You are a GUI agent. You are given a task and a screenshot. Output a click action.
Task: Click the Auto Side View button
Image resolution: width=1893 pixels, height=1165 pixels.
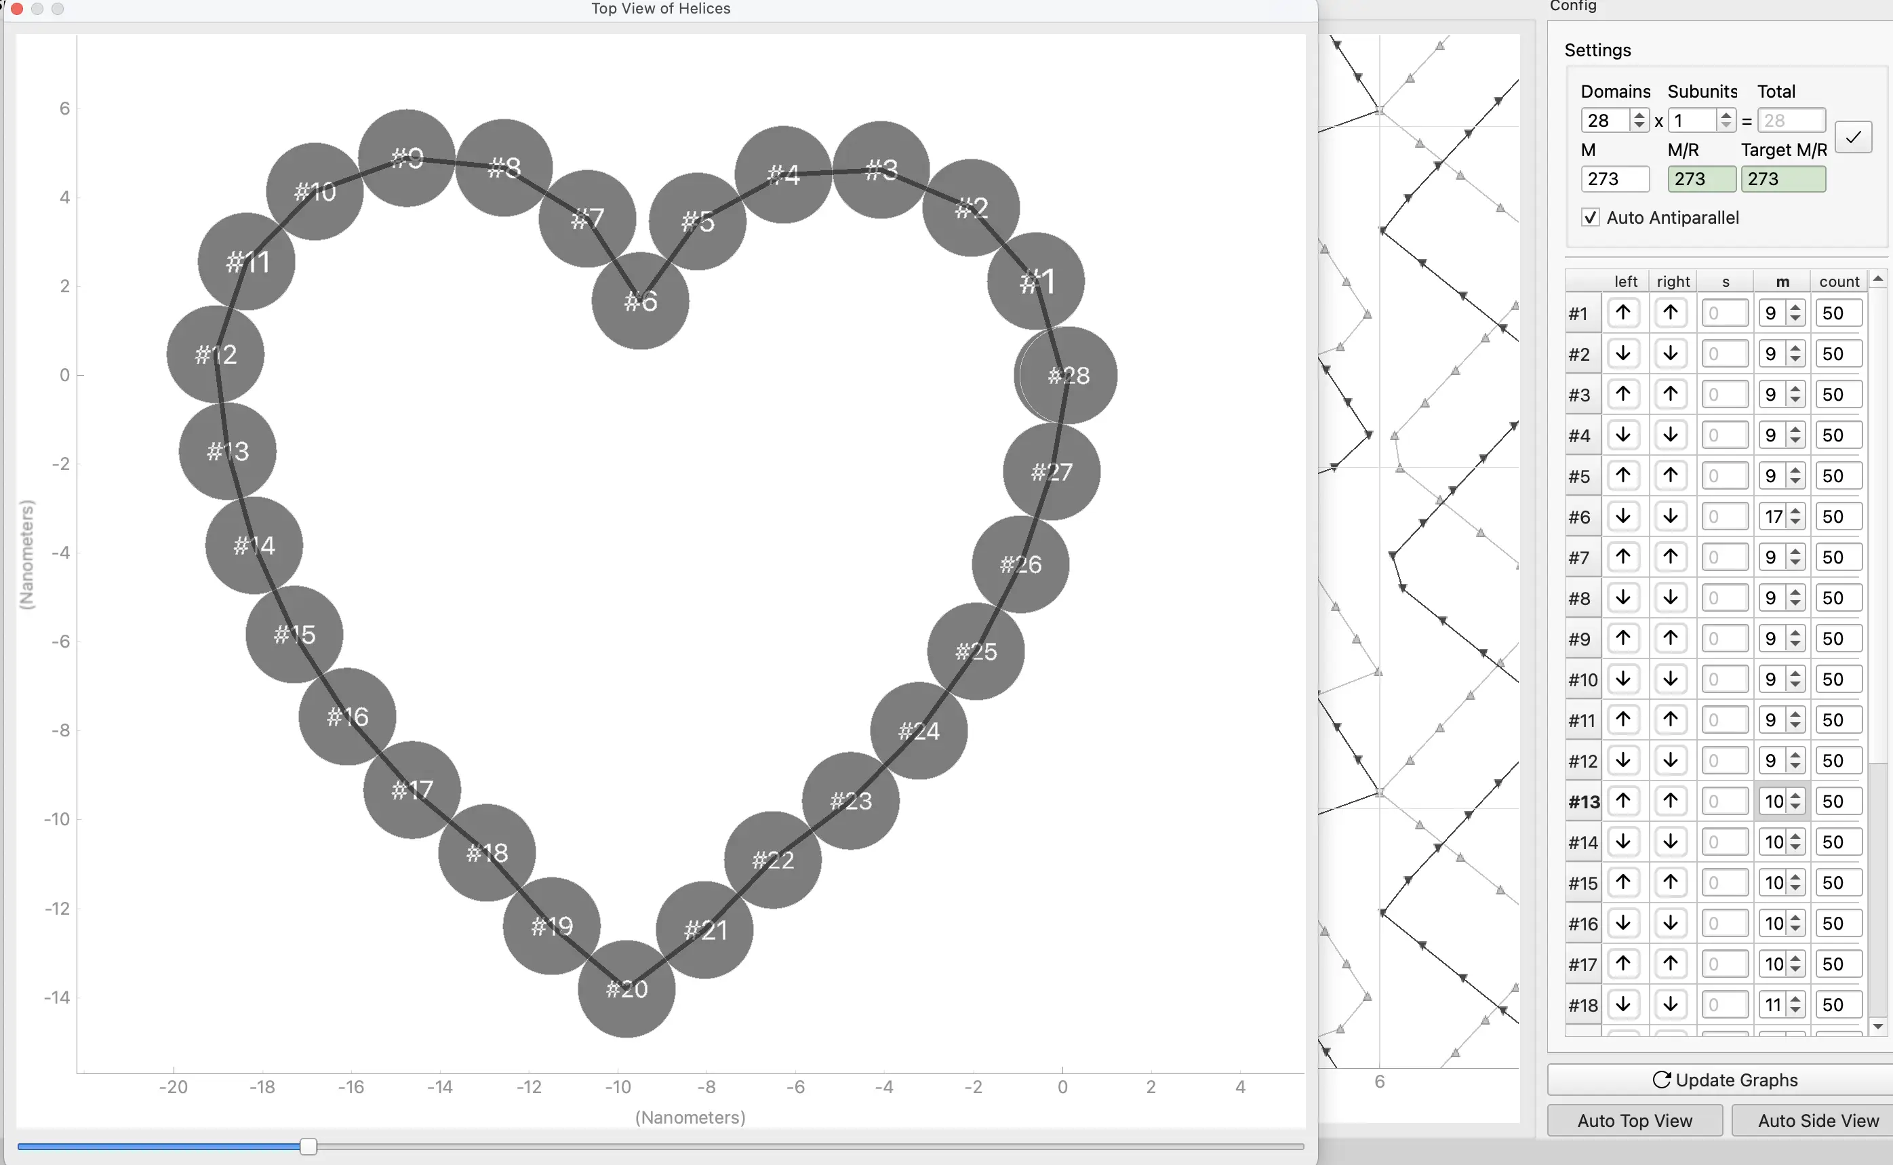(1817, 1121)
